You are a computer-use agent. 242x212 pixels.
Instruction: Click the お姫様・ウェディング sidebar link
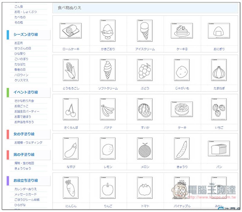[x=28, y=143]
